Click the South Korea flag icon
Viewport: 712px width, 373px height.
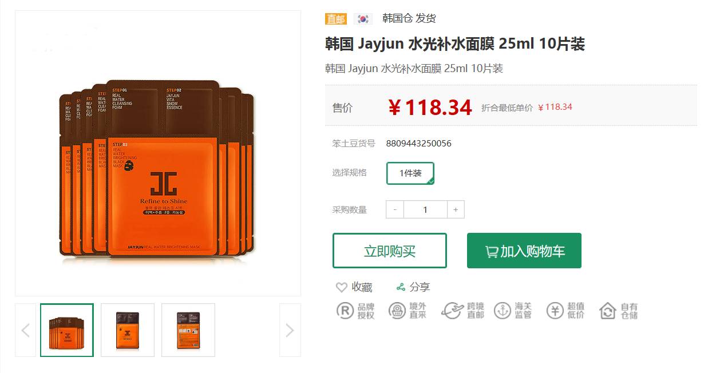tap(363, 19)
